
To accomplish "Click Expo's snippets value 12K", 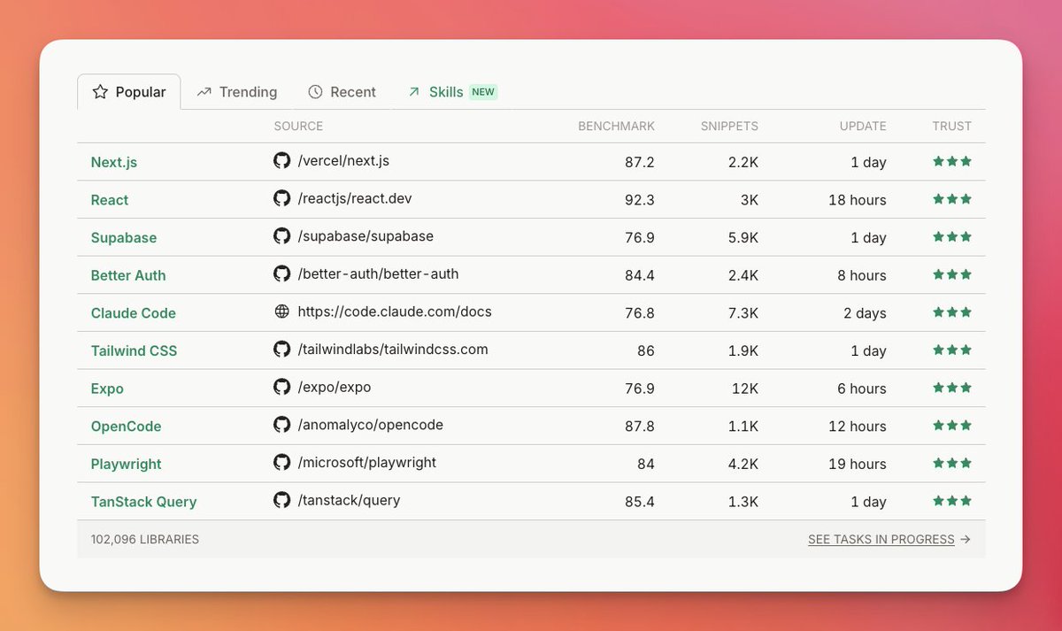I will coord(744,389).
